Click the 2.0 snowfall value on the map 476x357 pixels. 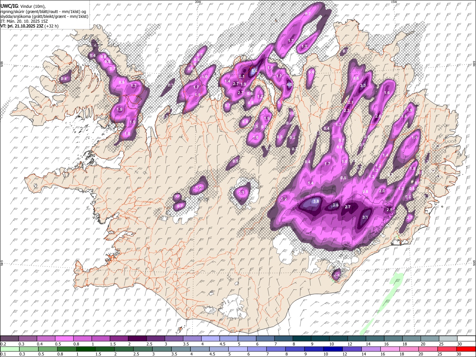coord(382,191)
